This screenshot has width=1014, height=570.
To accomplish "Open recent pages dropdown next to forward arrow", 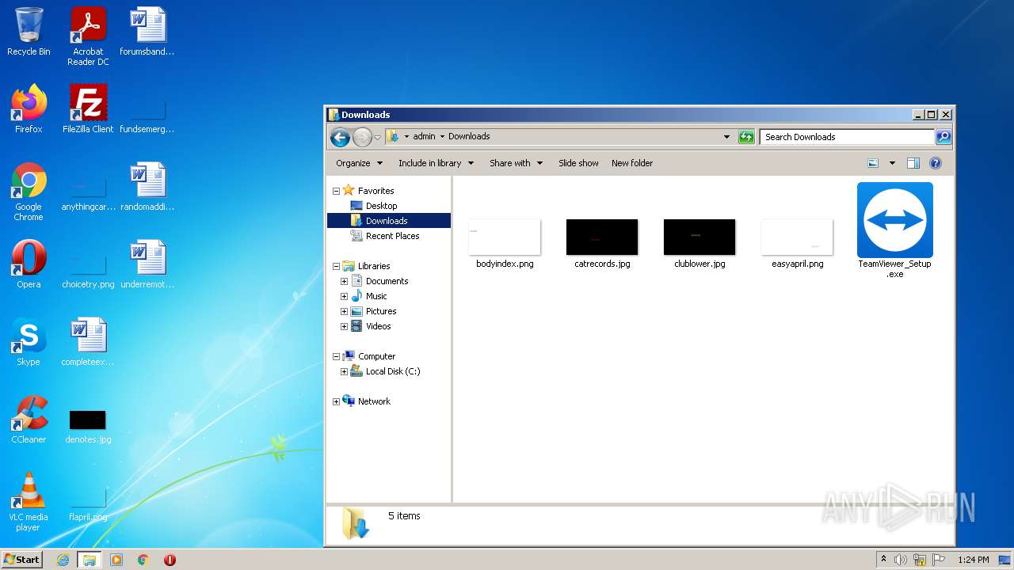I will [x=377, y=138].
